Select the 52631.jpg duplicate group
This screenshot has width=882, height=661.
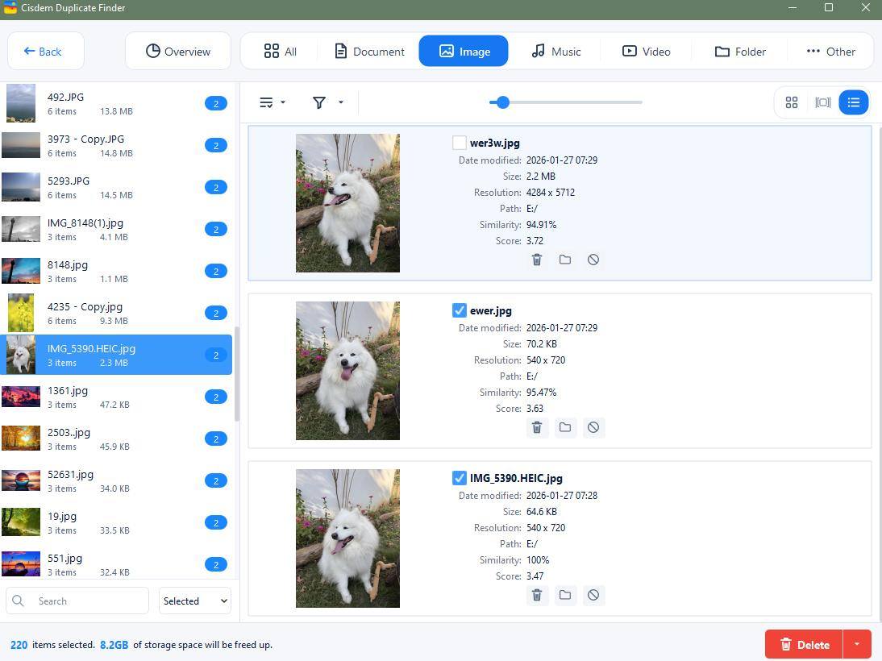(x=116, y=481)
